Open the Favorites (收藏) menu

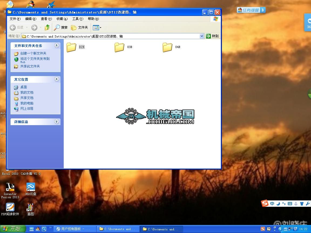pyautogui.click(x=62, y=19)
